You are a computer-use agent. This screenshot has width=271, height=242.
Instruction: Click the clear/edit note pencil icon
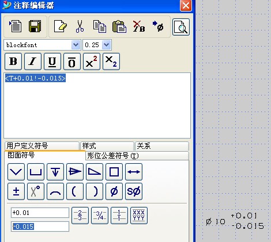click(x=60, y=26)
